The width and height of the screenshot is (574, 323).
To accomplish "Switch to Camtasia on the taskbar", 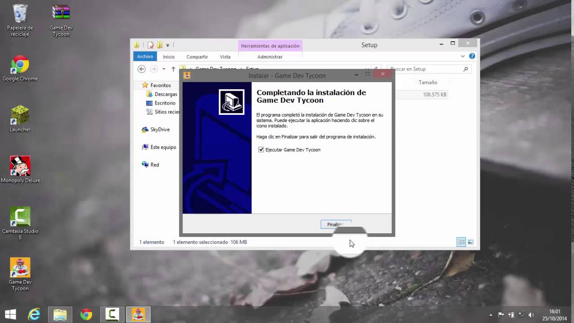I will 112,314.
